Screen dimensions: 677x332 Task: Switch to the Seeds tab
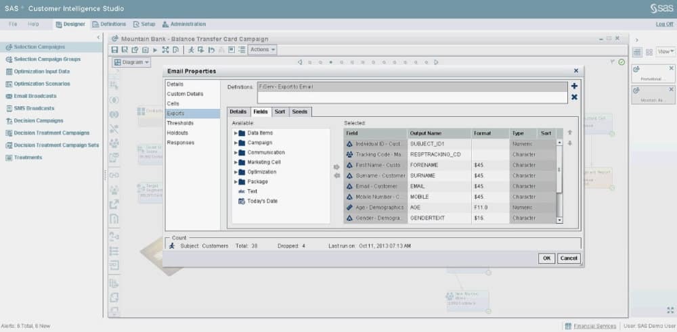300,112
